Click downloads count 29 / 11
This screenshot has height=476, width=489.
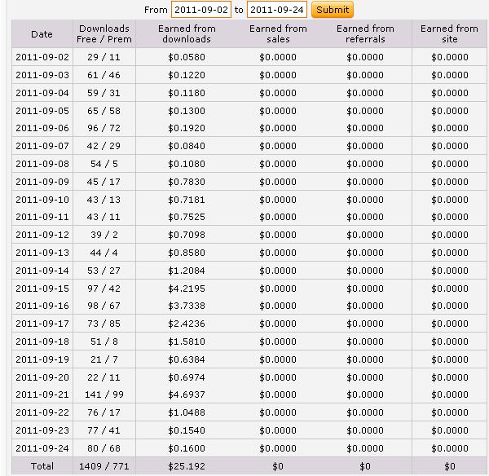pyautogui.click(x=104, y=57)
